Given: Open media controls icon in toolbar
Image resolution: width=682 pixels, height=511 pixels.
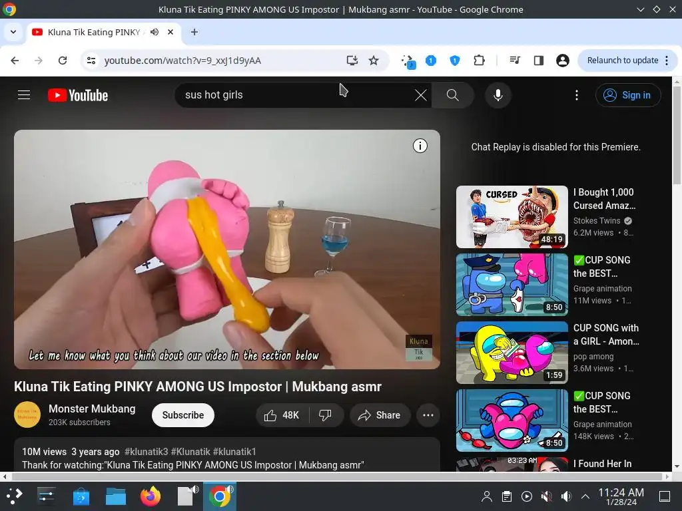Looking at the screenshot, I should (x=515, y=61).
